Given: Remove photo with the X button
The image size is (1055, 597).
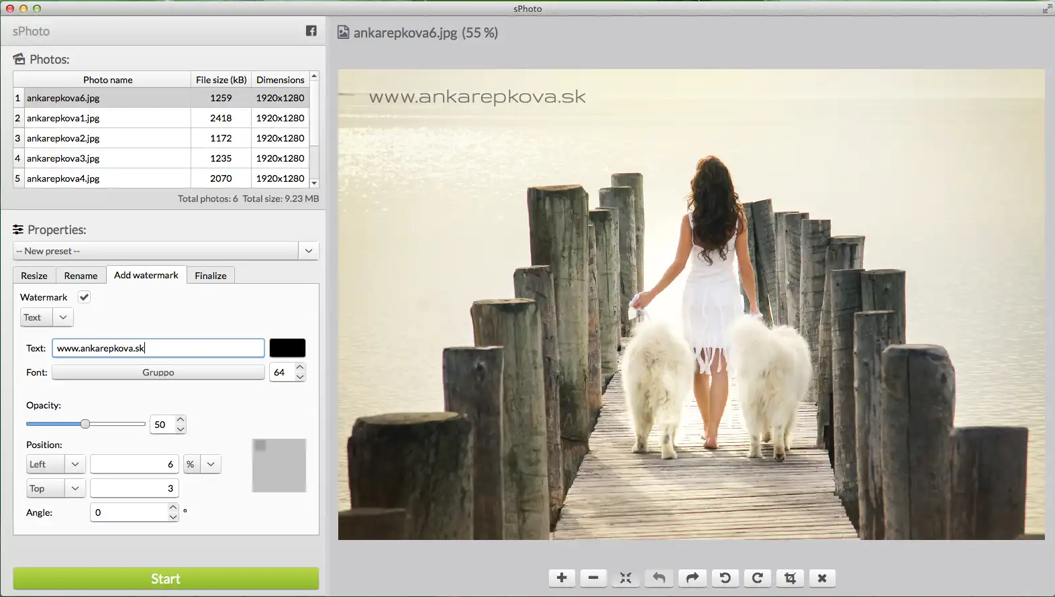Looking at the screenshot, I should pyautogui.click(x=822, y=578).
